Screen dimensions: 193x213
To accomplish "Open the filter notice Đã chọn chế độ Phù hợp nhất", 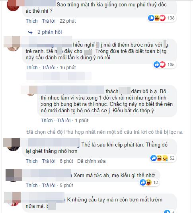I will pyautogui.click(x=105, y=132).
